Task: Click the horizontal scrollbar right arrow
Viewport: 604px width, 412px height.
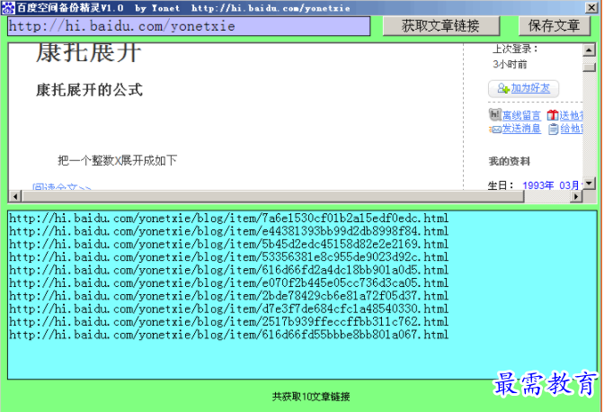Action: click(x=576, y=197)
